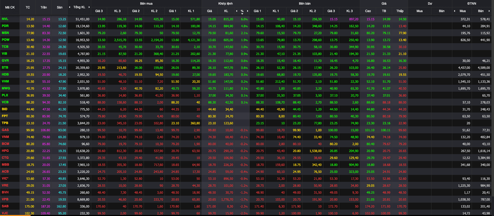This screenshot has height=216, width=494.
Task: Click the right arrow beside the % column
Action: tap(248, 11)
